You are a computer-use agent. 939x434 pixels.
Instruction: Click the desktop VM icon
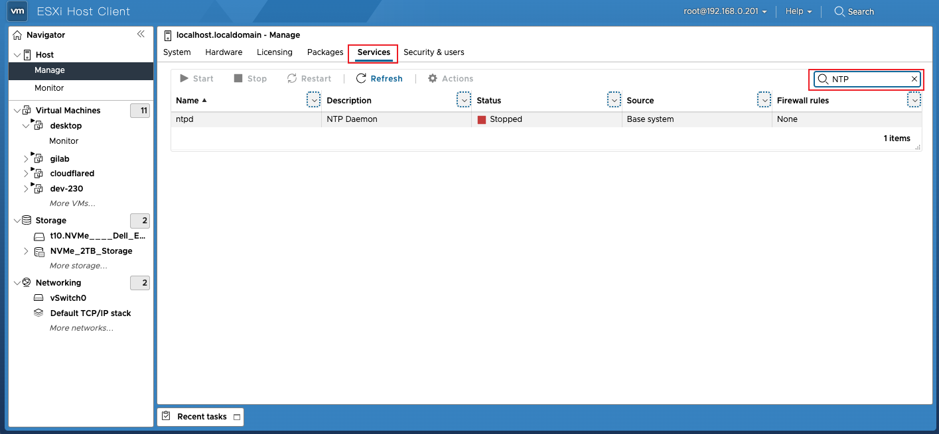(37, 125)
